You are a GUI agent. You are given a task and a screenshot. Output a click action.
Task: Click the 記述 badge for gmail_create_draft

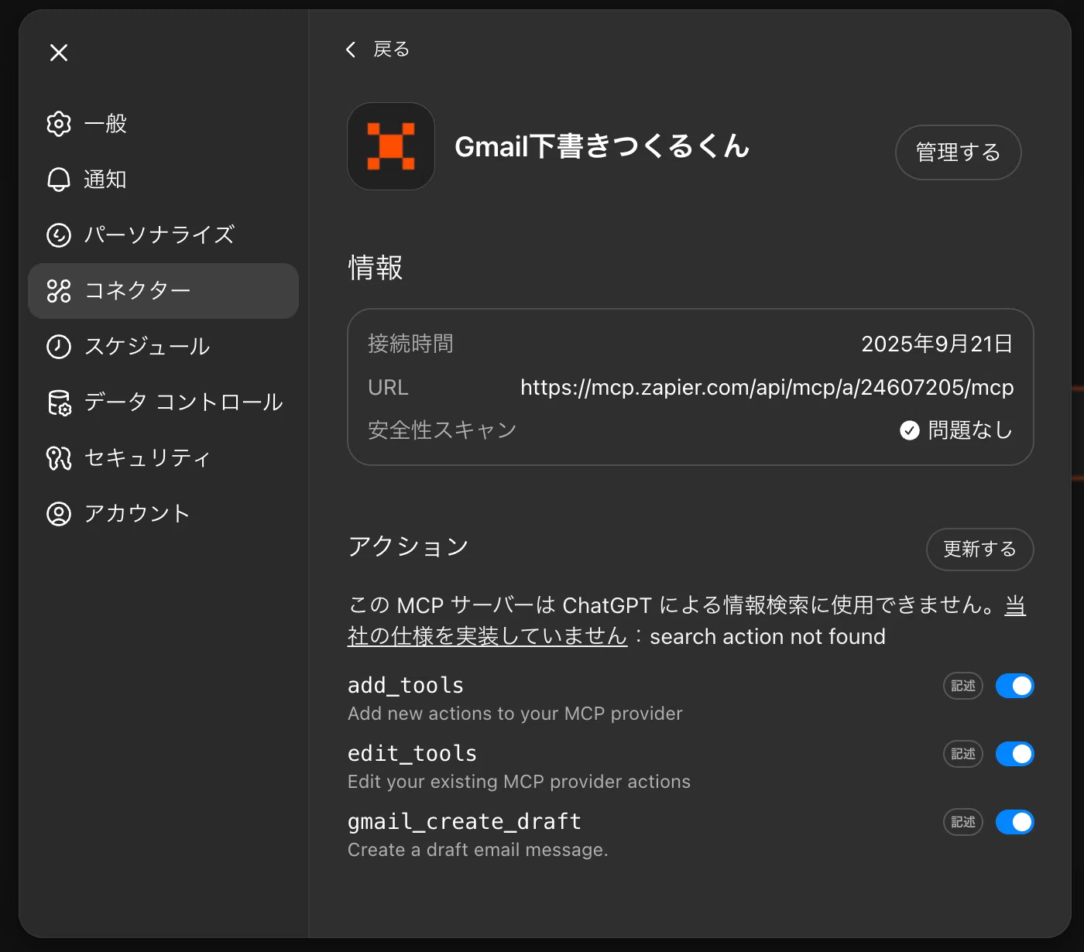point(963,822)
